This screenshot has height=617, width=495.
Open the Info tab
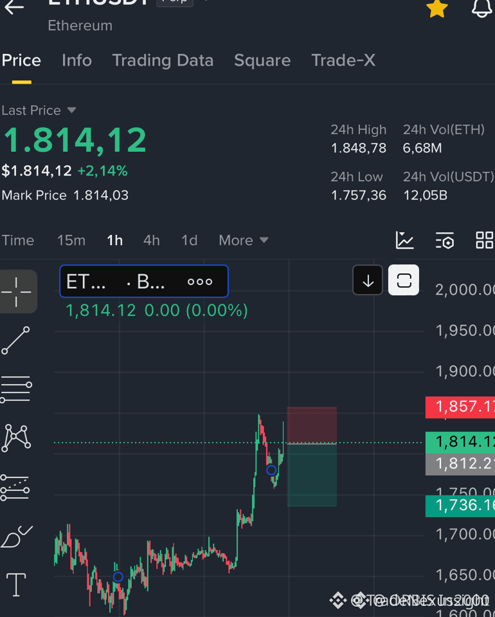tap(76, 60)
